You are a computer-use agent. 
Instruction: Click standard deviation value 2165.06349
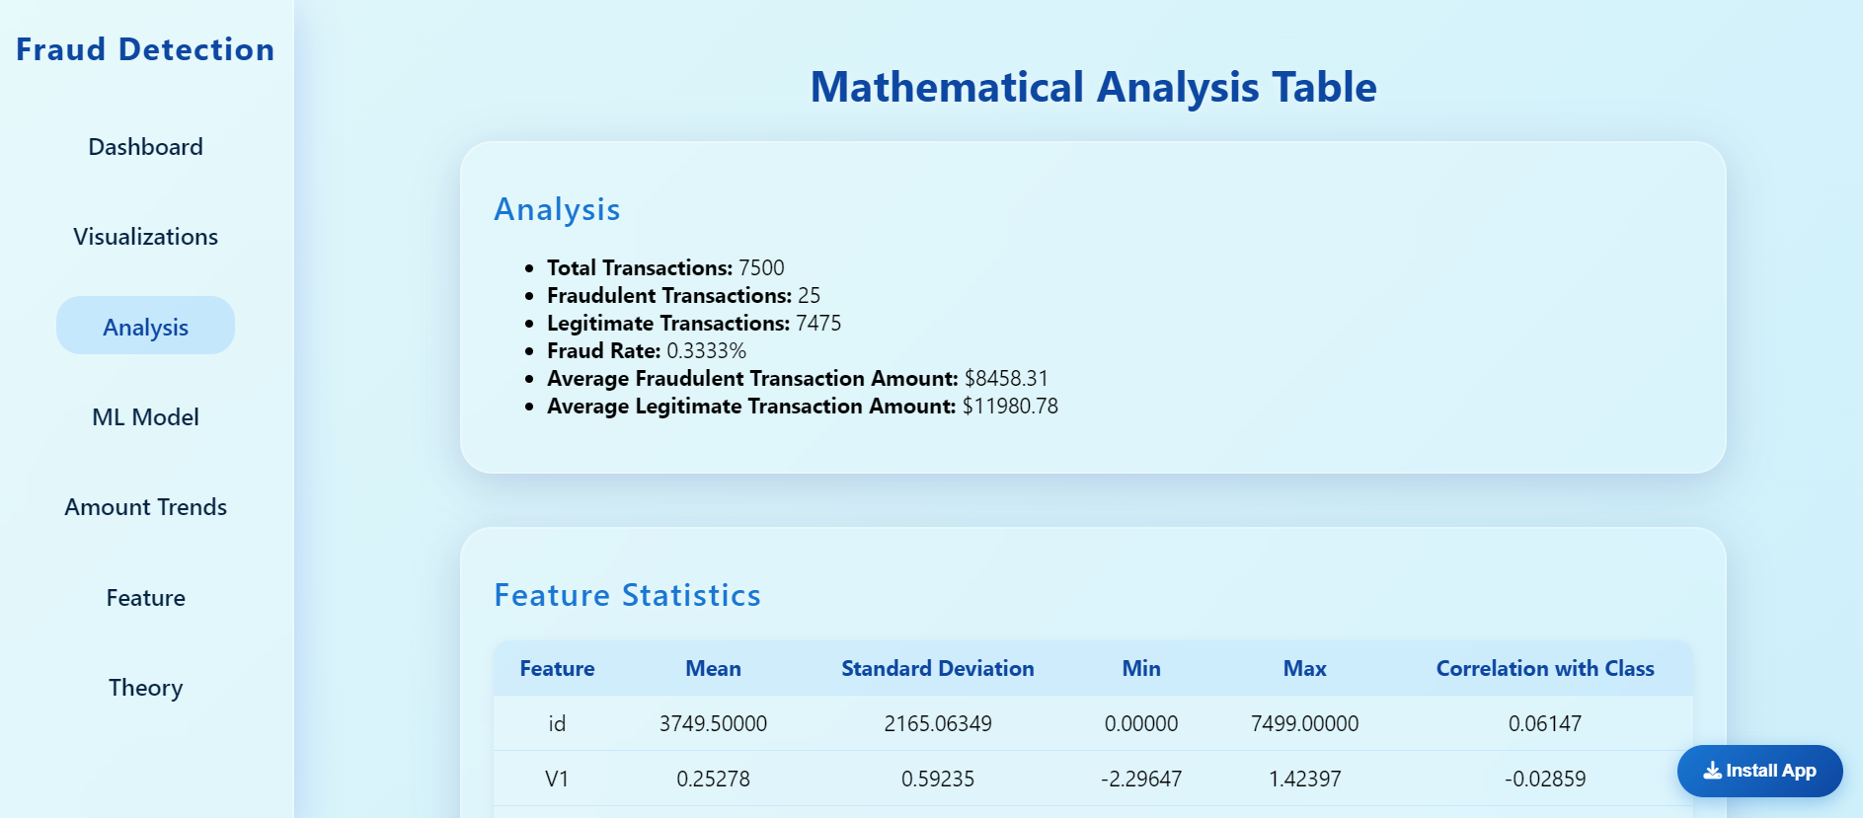click(x=937, y=723)
